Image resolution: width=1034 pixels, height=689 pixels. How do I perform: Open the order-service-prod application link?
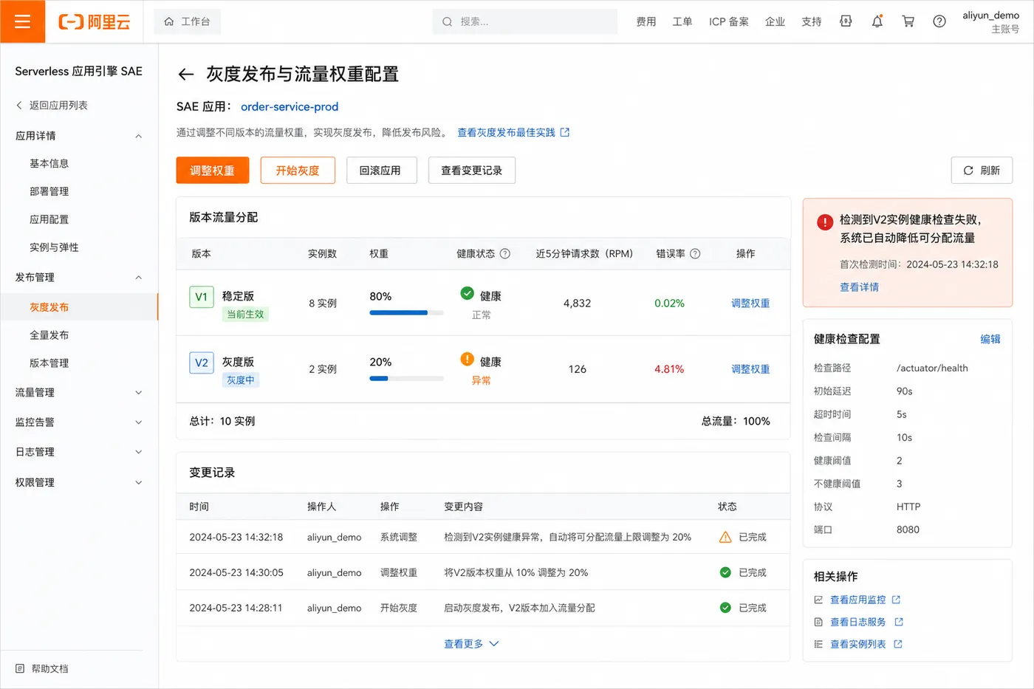click(x=290, y=106)
